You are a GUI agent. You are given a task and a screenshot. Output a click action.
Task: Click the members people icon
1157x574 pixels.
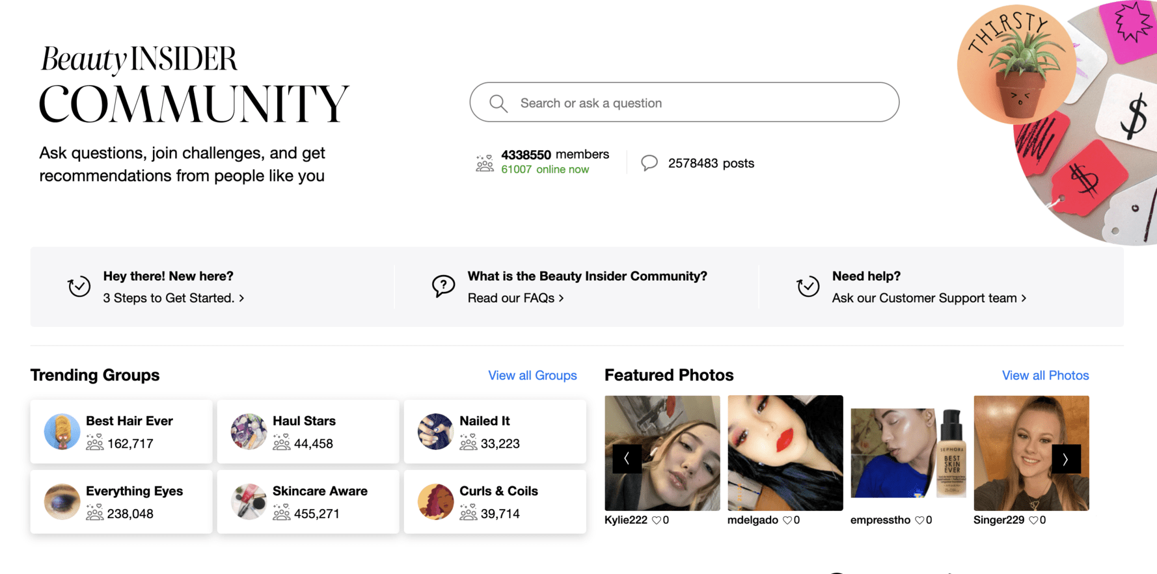coord(485,163)
